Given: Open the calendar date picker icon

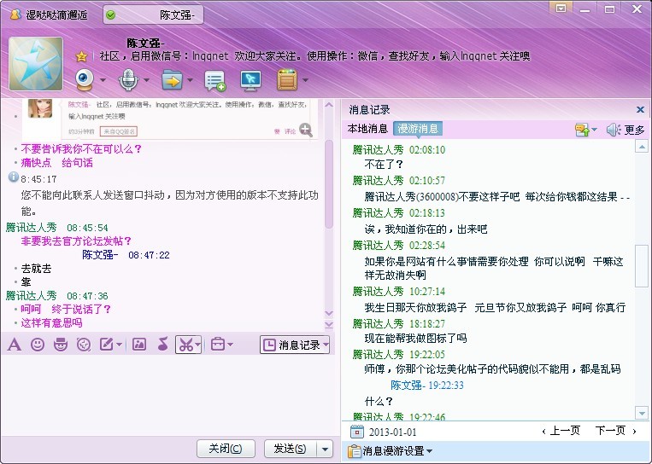Looking at the screenshot, I should coord(357,432).
